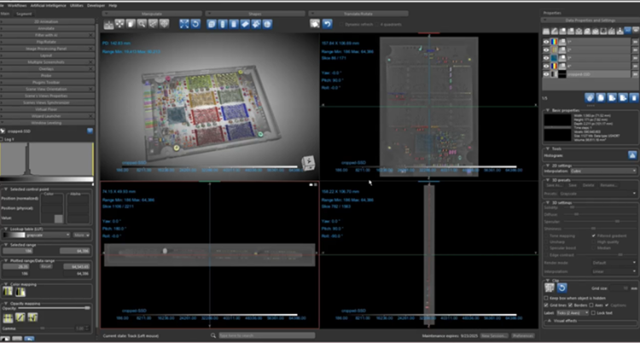This screenshot has height=343, width=640.
Task: Select the blue cylinder shape icon
Action: click(x=223, y=24)
